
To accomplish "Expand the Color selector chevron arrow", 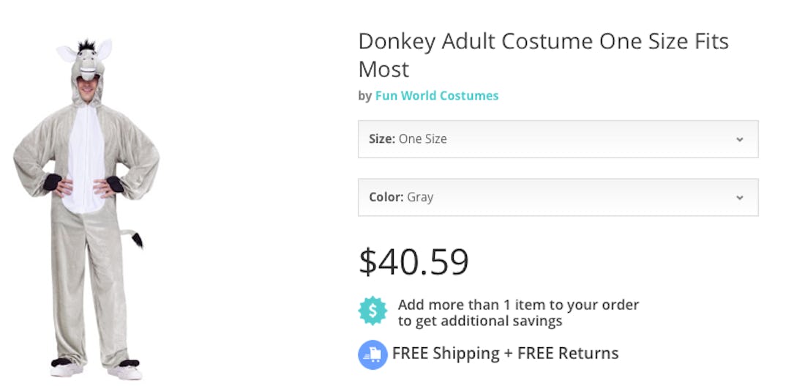I will tap(739, 198).
